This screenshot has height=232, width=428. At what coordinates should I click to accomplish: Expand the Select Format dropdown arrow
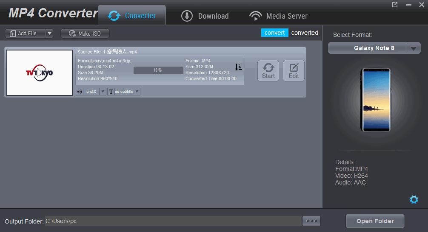pos(413,48)
